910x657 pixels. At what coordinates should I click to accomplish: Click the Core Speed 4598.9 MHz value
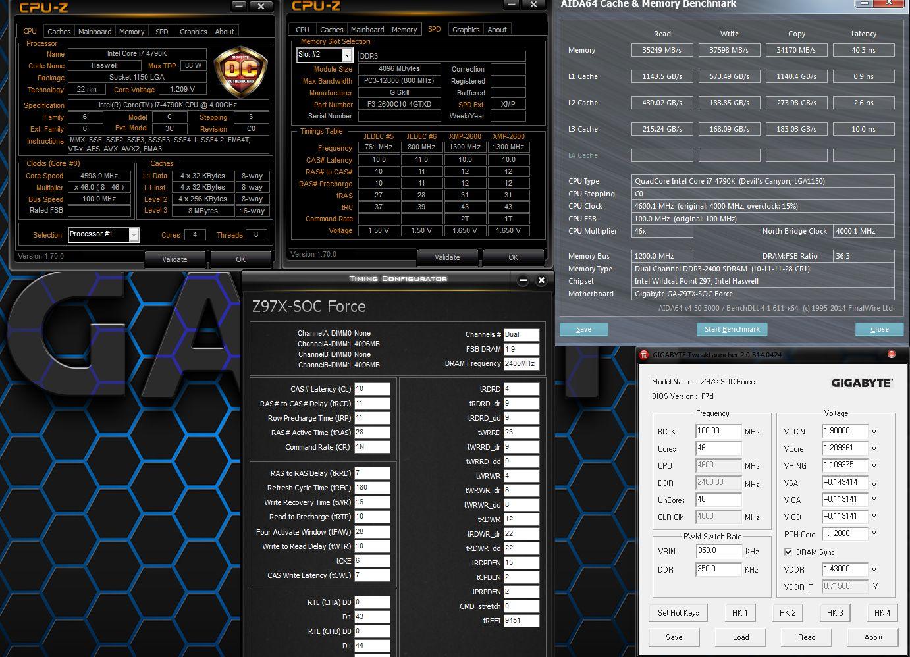99,176
